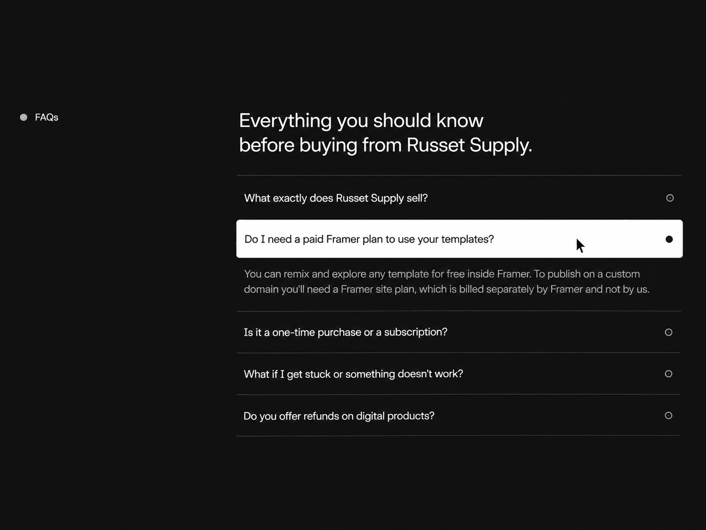Expand 'What exactly does Russet Supply sell?'
Image resolution: width=706 pixels, height=530 pixels.
coord(459,198)
